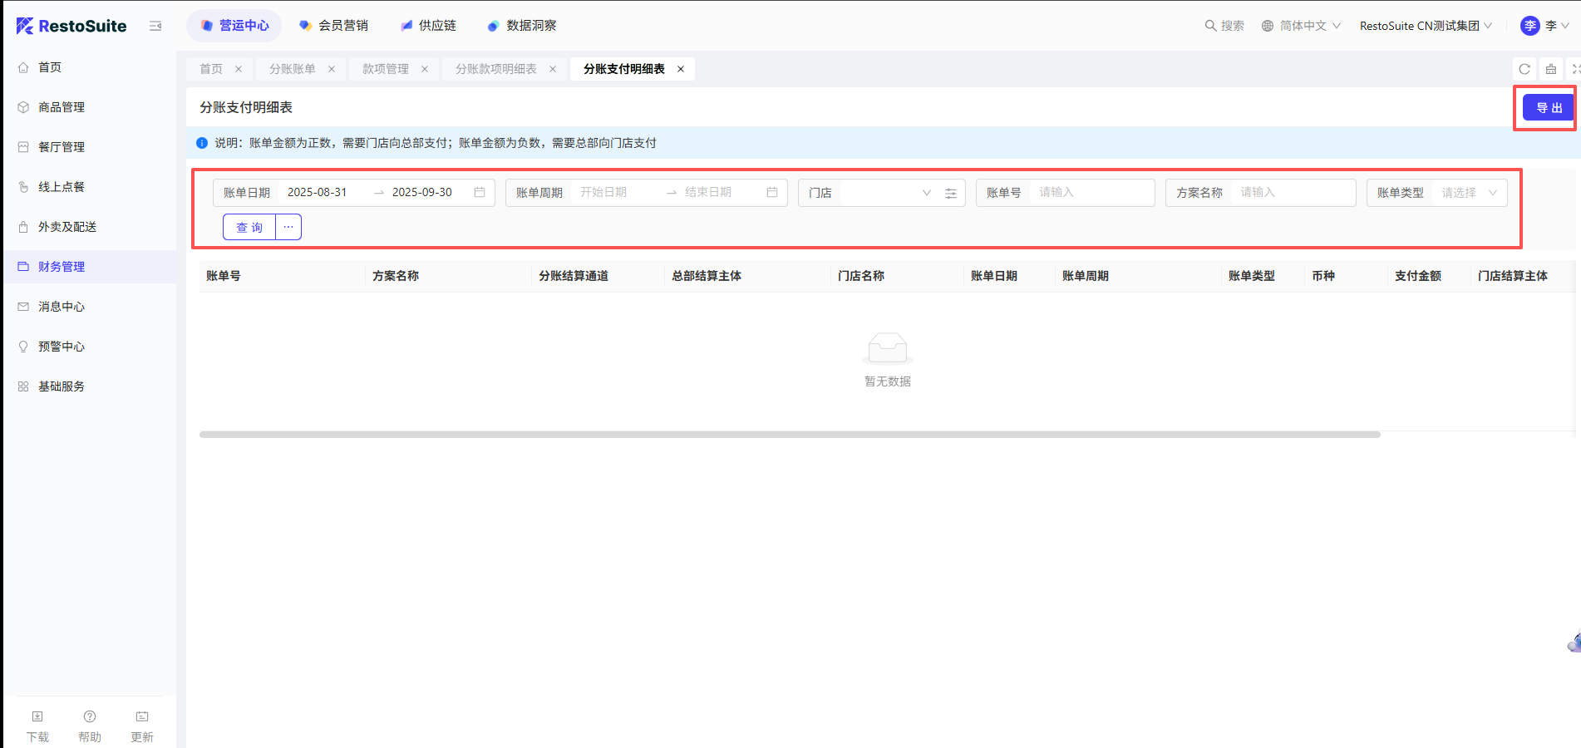Open calendar icon in 账单日期 field
This screenshot has width=1581, height=748.
(480, 192)
